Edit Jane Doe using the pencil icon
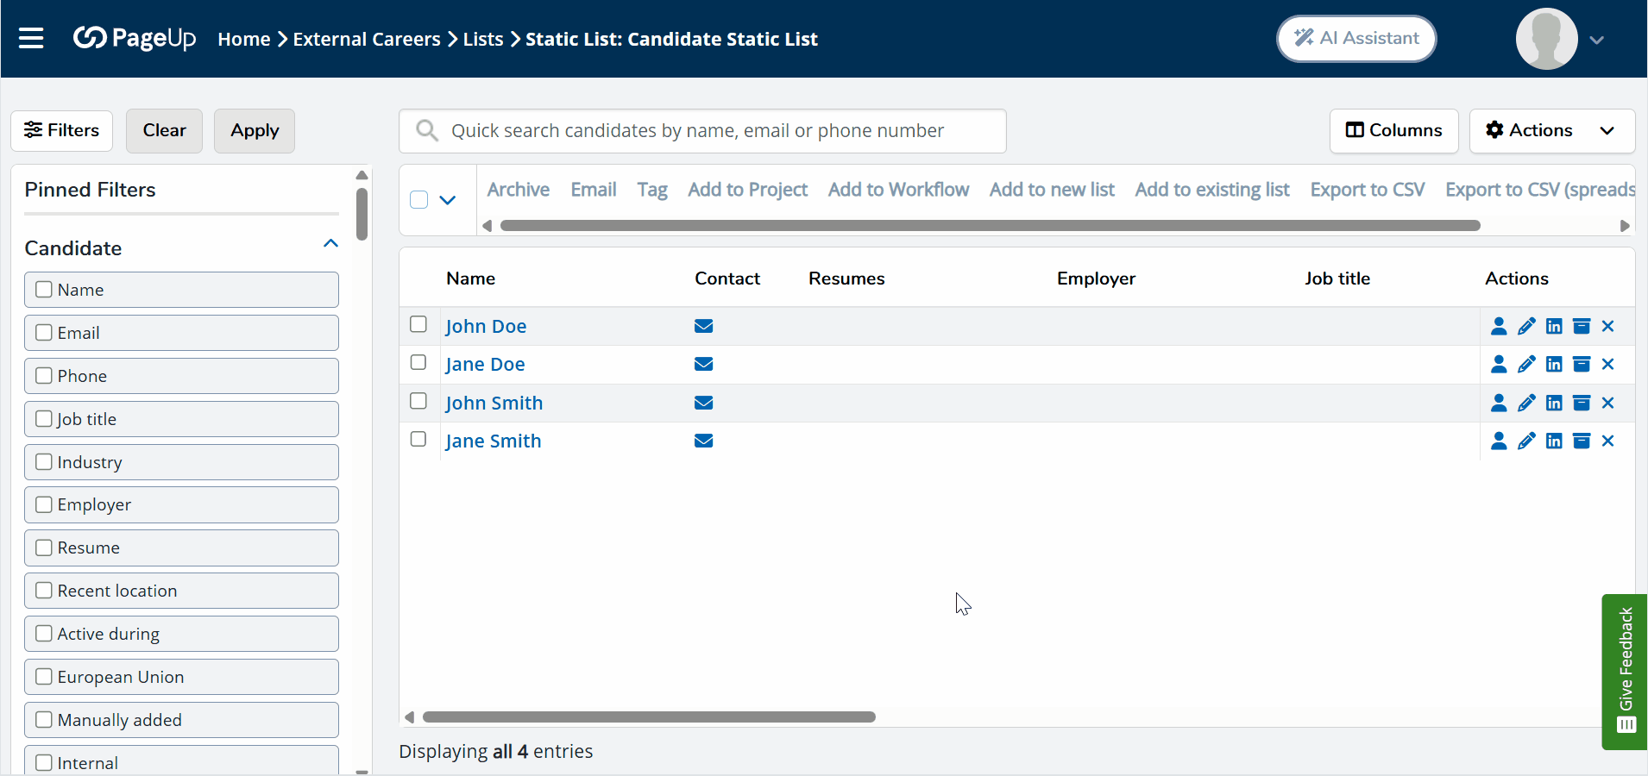 (1526, 364)
